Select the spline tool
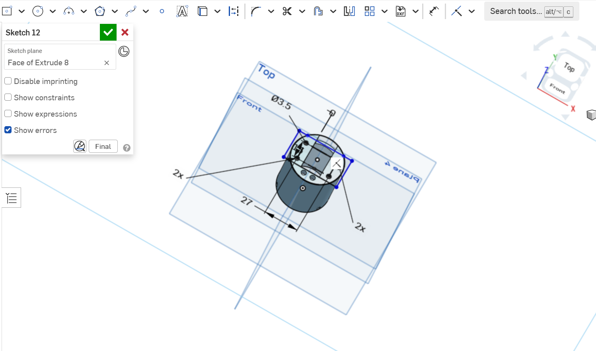Viewport: 596px width, 351px height. click(131, 11)
